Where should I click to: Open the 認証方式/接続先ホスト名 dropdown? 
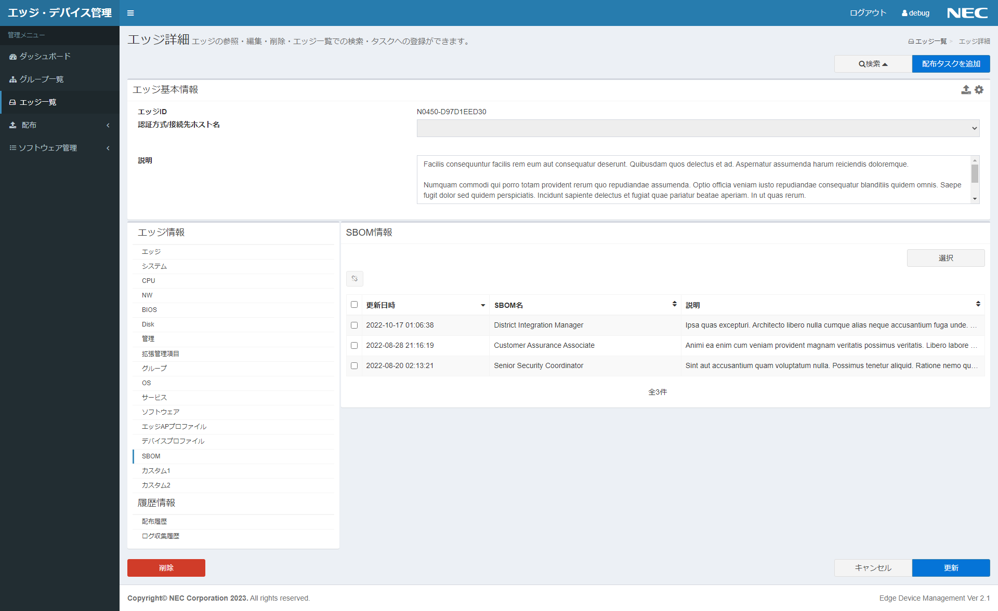(x=697, y=128)
